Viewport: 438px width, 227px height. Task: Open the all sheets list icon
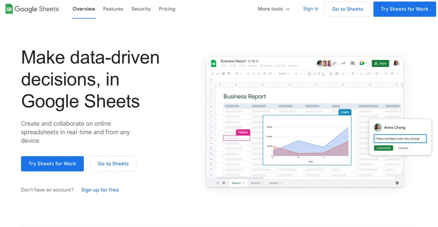[x=223, y=183]
